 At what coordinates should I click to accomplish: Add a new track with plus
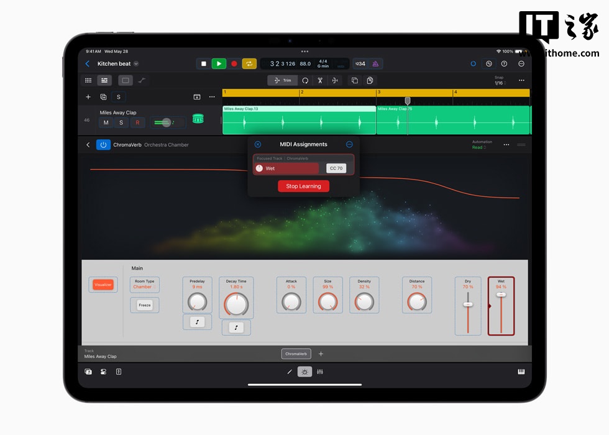pos(88,97)
